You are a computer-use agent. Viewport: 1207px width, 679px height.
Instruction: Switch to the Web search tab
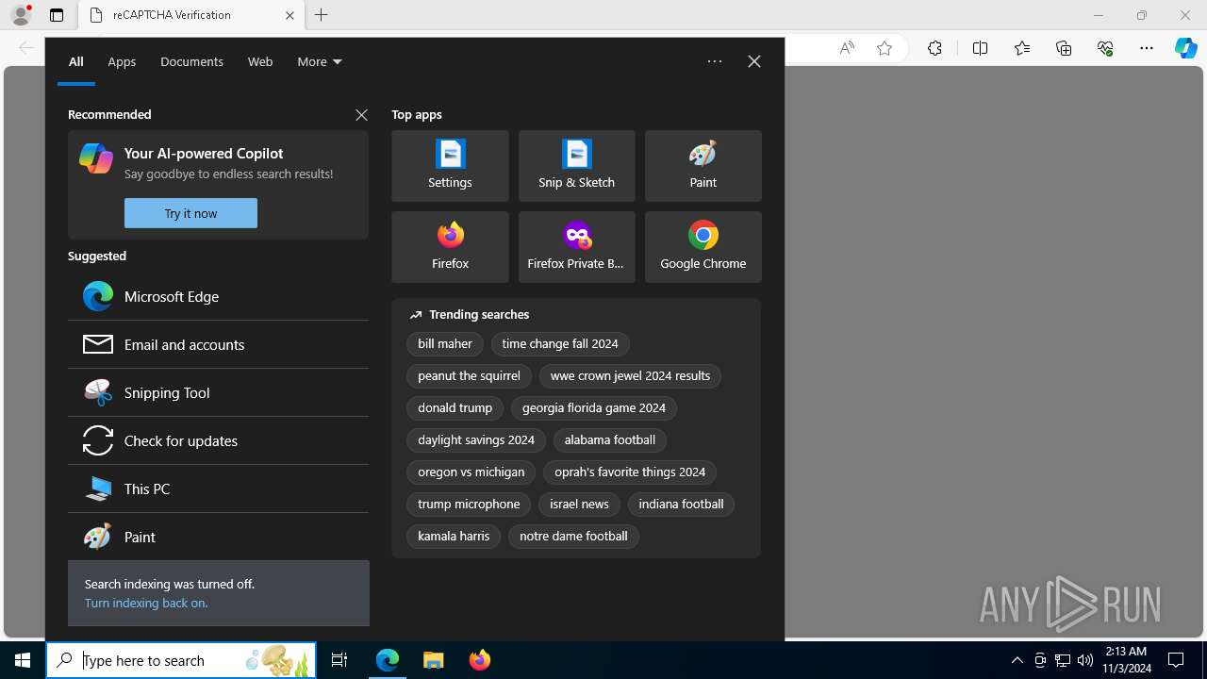tap(260, 61)
